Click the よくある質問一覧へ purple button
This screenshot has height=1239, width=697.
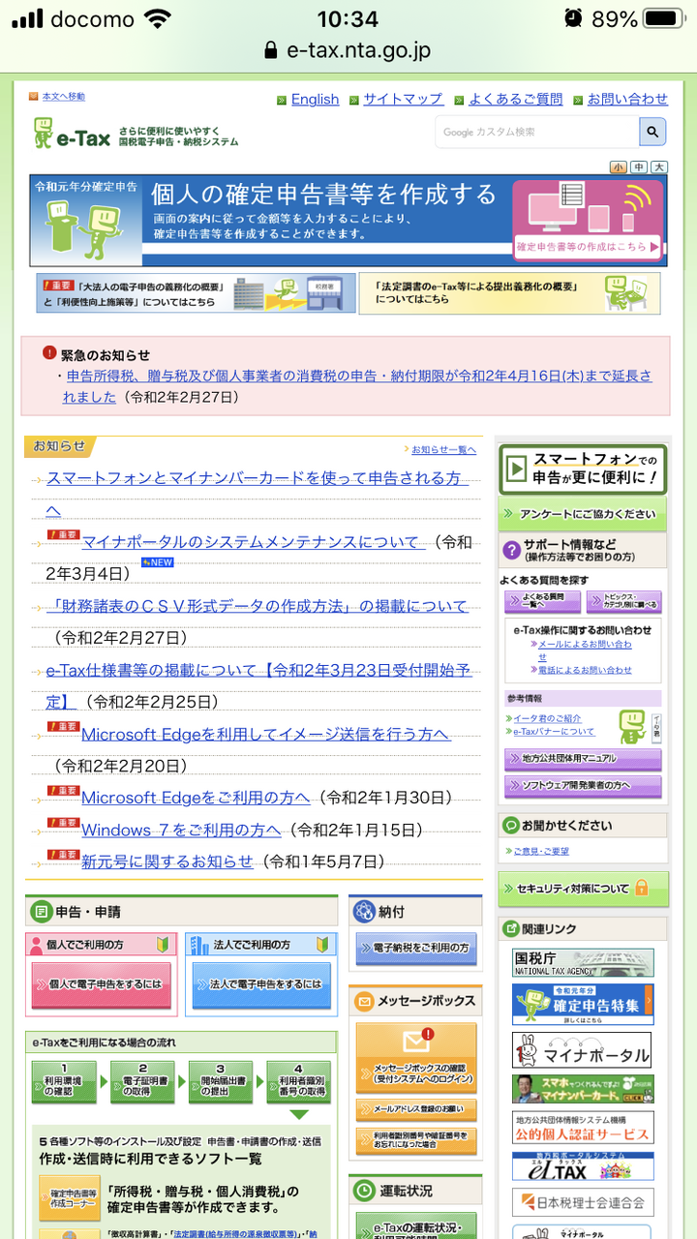point(542,601)
